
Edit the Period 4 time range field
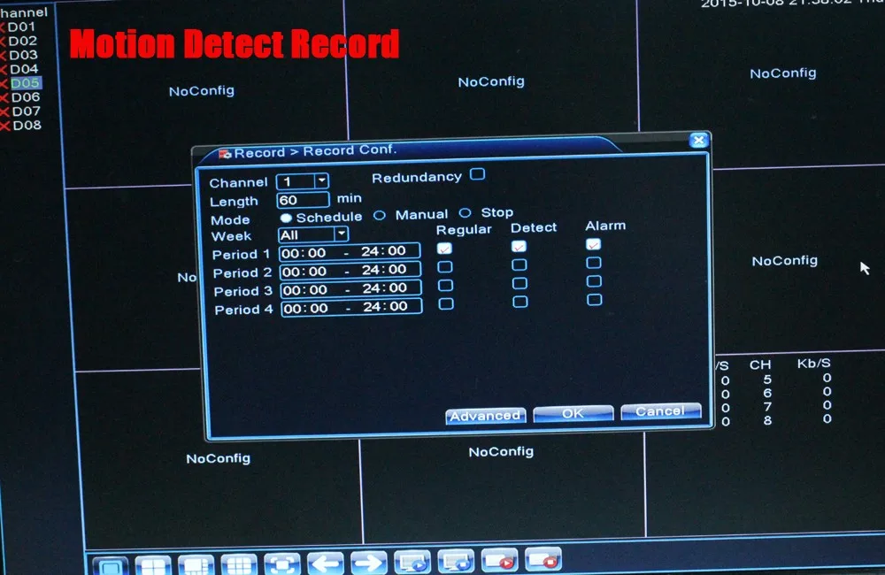click(351, 308)
